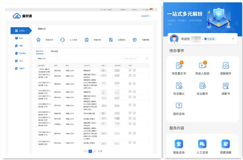Expand the 欢迎您 user card chevron
The image size is (243, 160).
[x=232, y=39]
